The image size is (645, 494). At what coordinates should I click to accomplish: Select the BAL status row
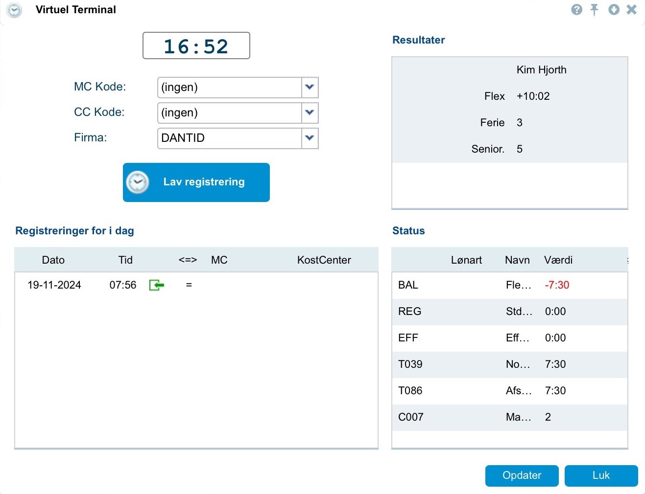click(509, 285)
